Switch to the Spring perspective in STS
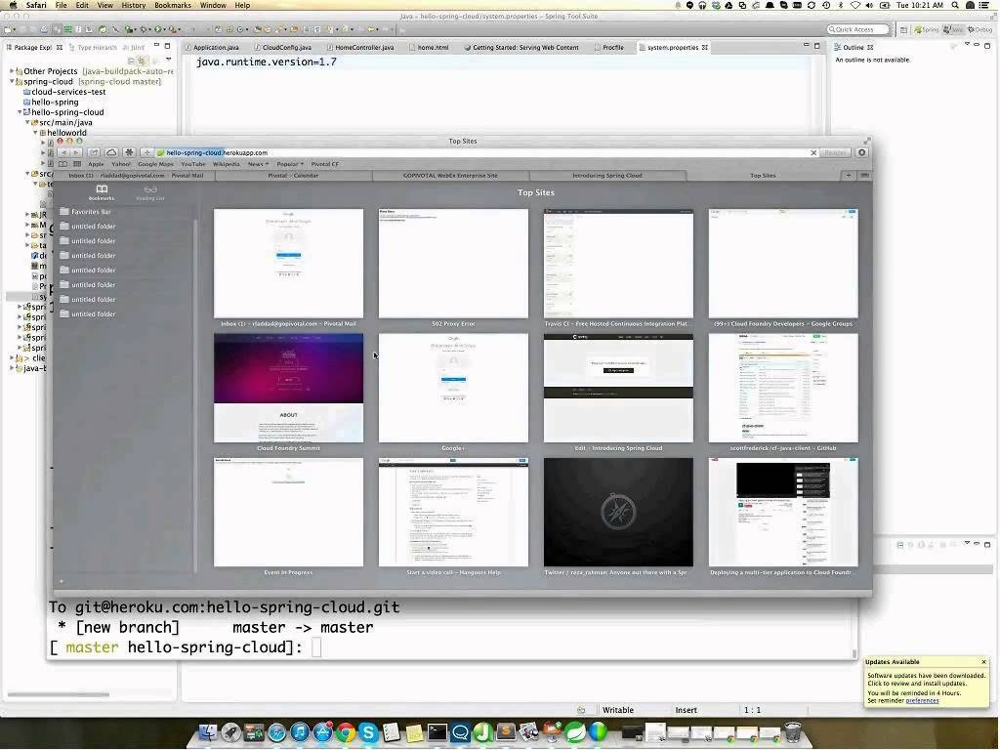 coord(926,29)
